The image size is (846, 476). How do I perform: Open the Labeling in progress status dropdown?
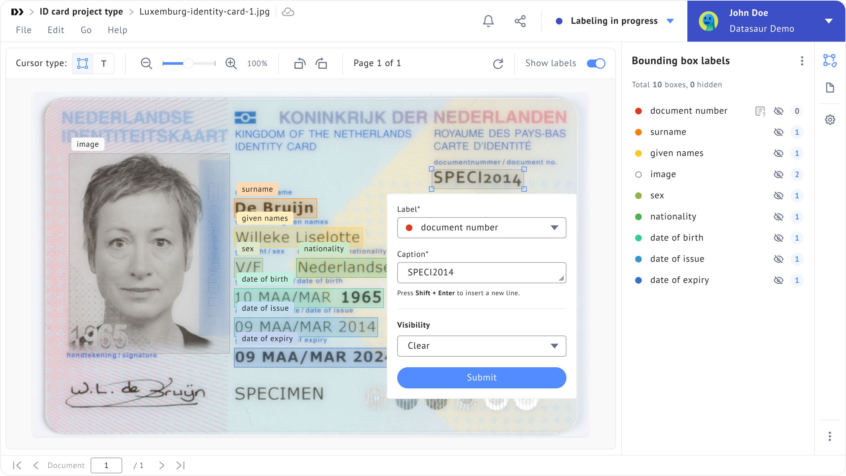(670, 21)
